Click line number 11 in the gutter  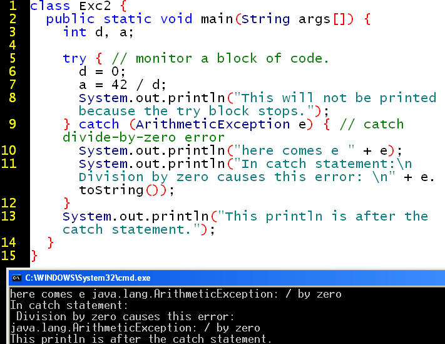(9, 164)
